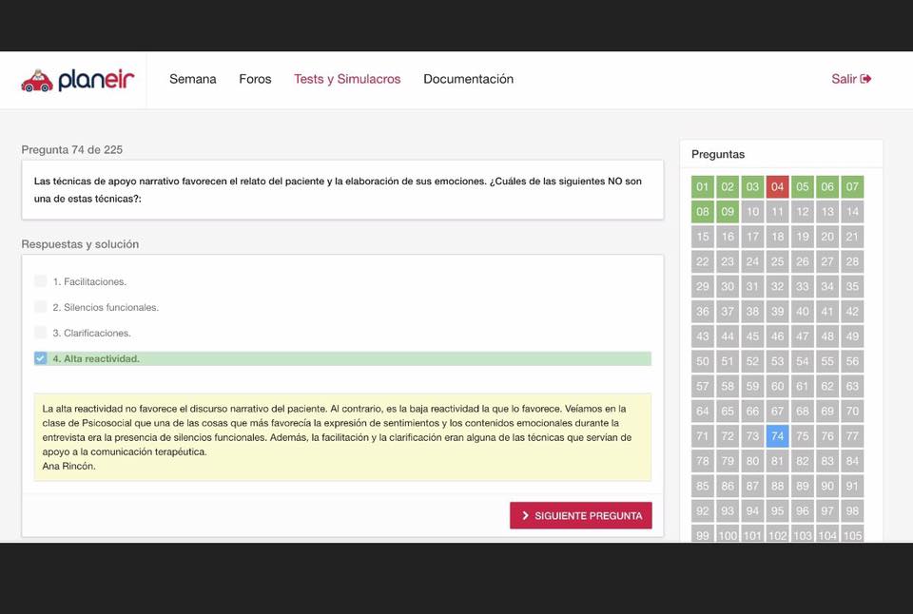Select question 56 in the grid
The height and width of the screenshot is (614, 913).
852,361
